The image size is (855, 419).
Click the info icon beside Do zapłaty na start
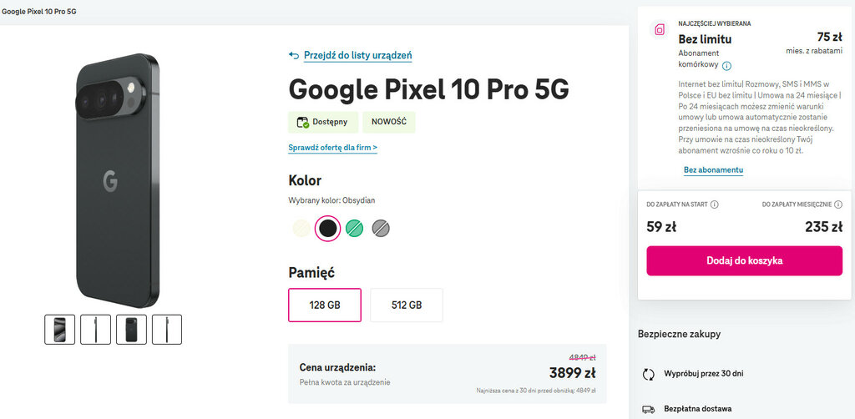(715, 204)
